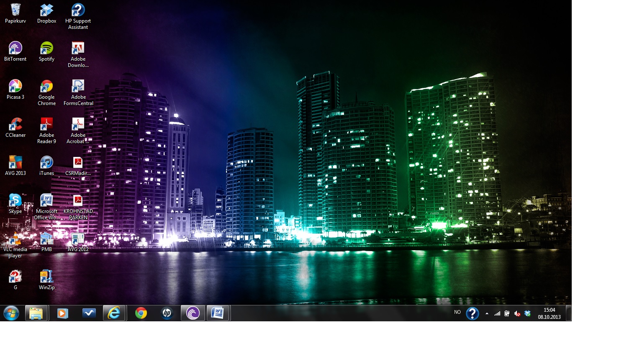Select the iTunes desktop shortcut
The width and height of the screenshot is (632, 364).
pos(46,166)
